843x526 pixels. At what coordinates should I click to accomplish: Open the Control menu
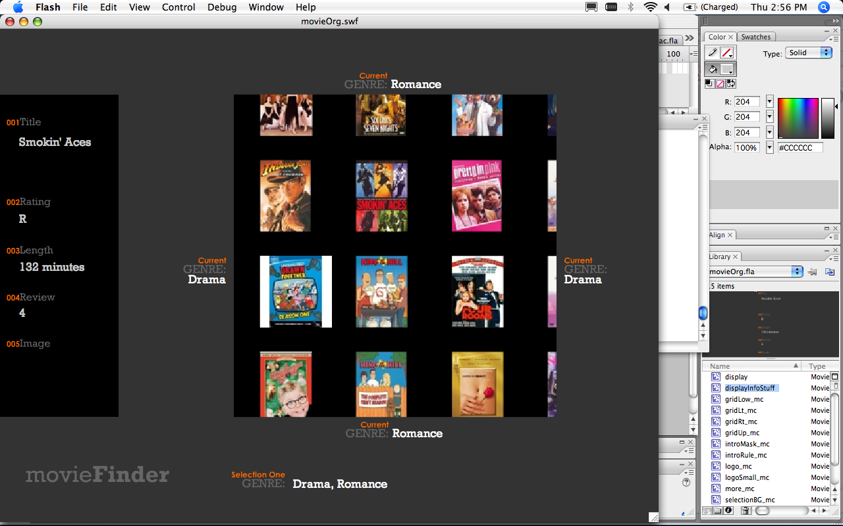click(x=178, y=7)
